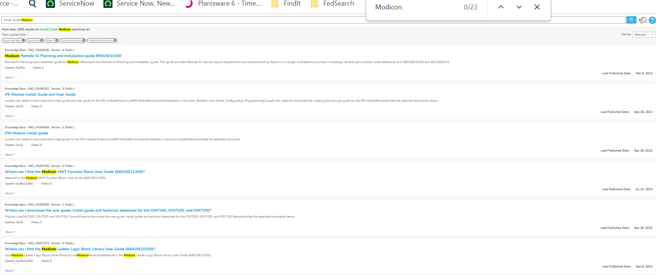This screenshot has width=656, height=275.
Task: Open the FindIt bookmark folder
Action: click(286, 4)
